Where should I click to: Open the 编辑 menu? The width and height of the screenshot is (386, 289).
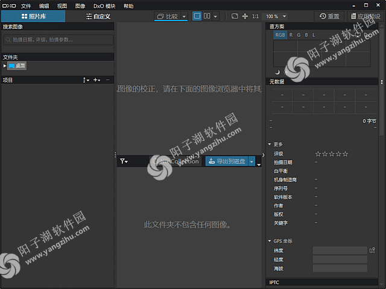click(44, 6)
